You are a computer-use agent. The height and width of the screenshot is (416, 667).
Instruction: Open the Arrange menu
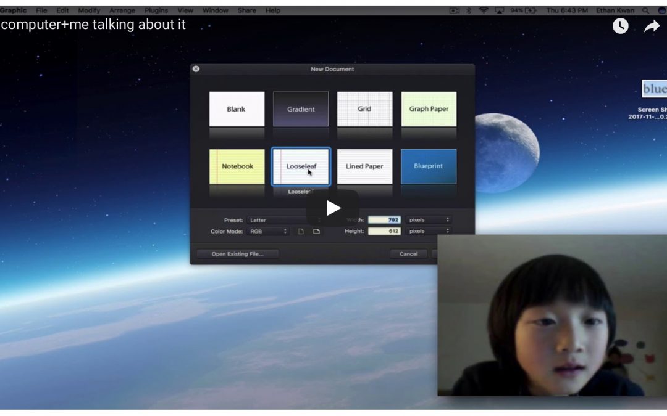[x=122, y=10]
